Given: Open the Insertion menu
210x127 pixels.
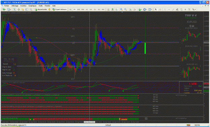Looking at the screenshot, I should (x=23, y=6).
